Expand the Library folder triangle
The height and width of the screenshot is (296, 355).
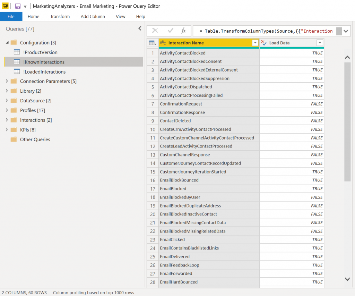click(x=7, y=91)
